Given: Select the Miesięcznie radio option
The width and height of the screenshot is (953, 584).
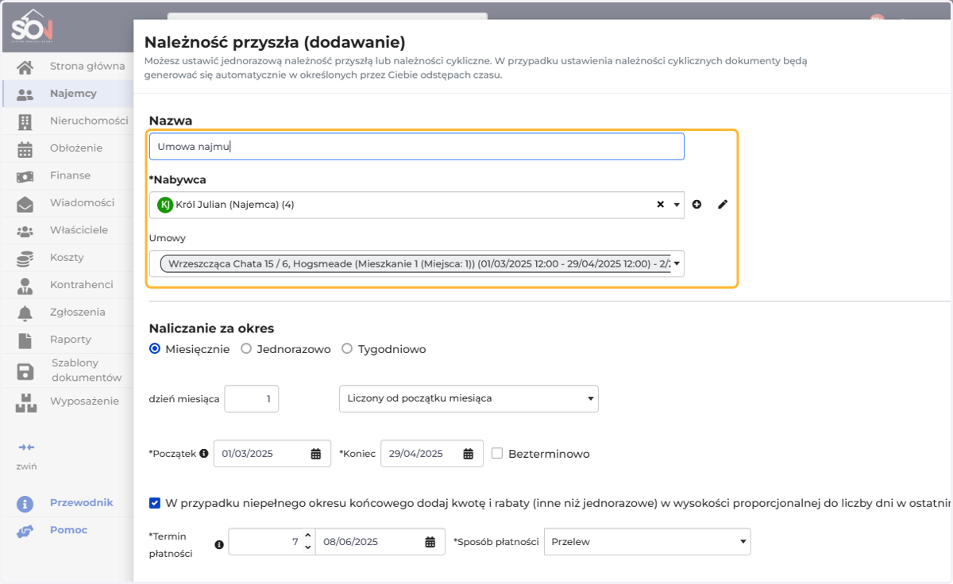Looking at the screenshot, I should [x=155, y=349].
